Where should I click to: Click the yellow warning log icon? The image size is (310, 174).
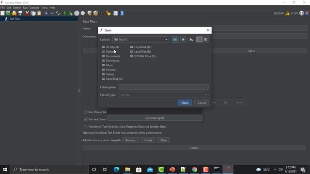coord(287,13)
